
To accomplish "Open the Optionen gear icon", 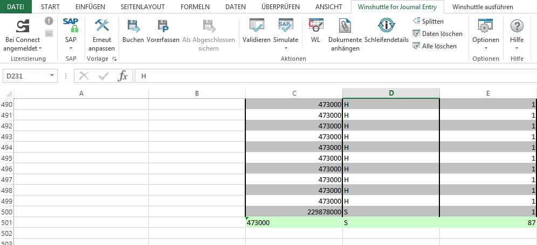I will tap(485, 26).
